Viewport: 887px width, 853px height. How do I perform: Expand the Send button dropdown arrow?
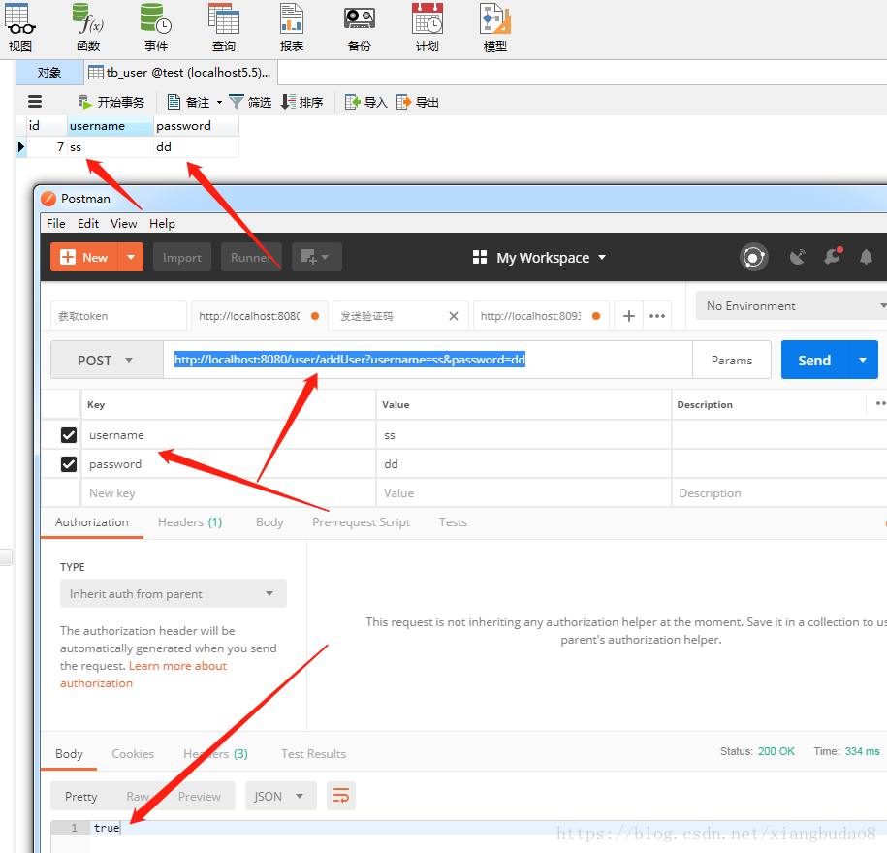tap(863, 360)
